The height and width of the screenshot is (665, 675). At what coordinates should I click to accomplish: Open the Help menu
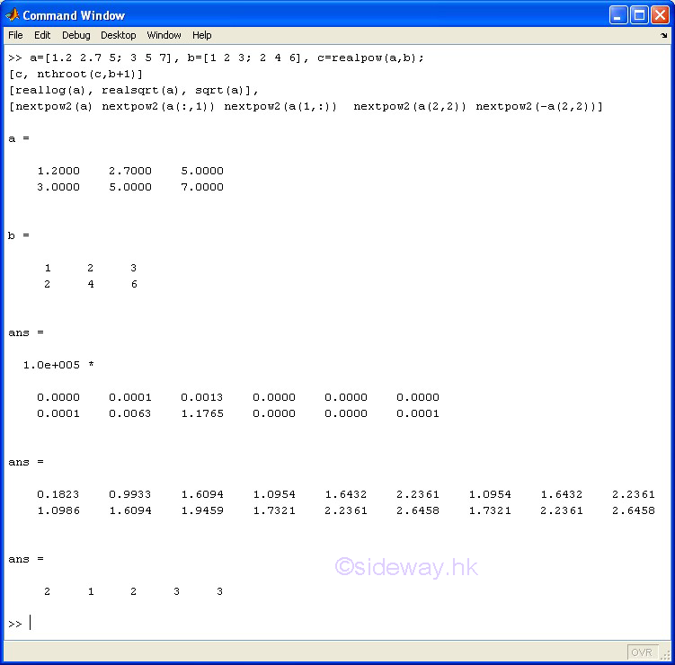tap(202, 35)
